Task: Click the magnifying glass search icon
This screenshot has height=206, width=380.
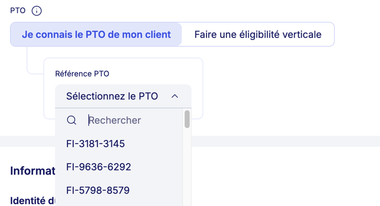Action: 71,120
